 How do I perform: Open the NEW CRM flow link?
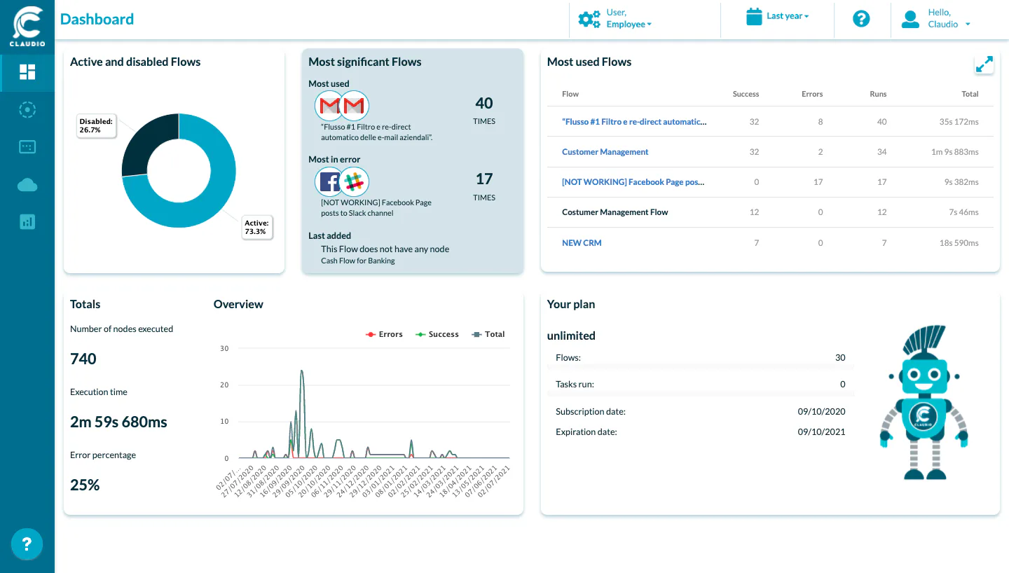click(582, 243)
